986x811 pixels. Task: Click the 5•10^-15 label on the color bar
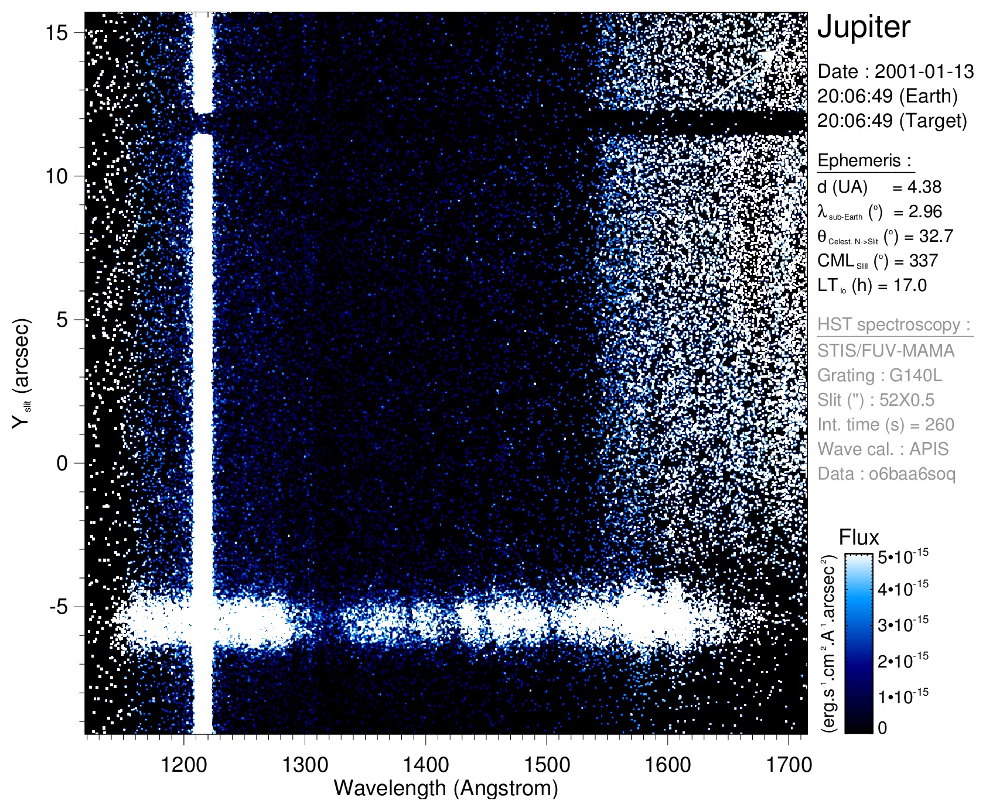click(903, 556)
